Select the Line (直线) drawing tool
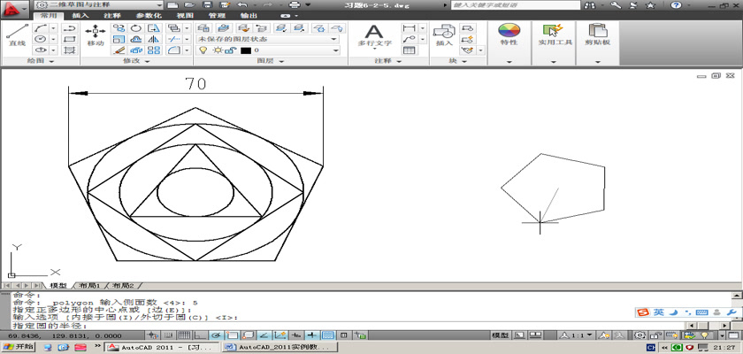This screenshot has height=354, width=743. 16,35
